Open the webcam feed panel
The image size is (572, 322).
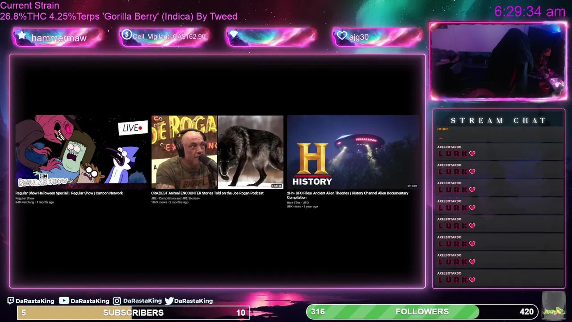click(x=498, y=61)
